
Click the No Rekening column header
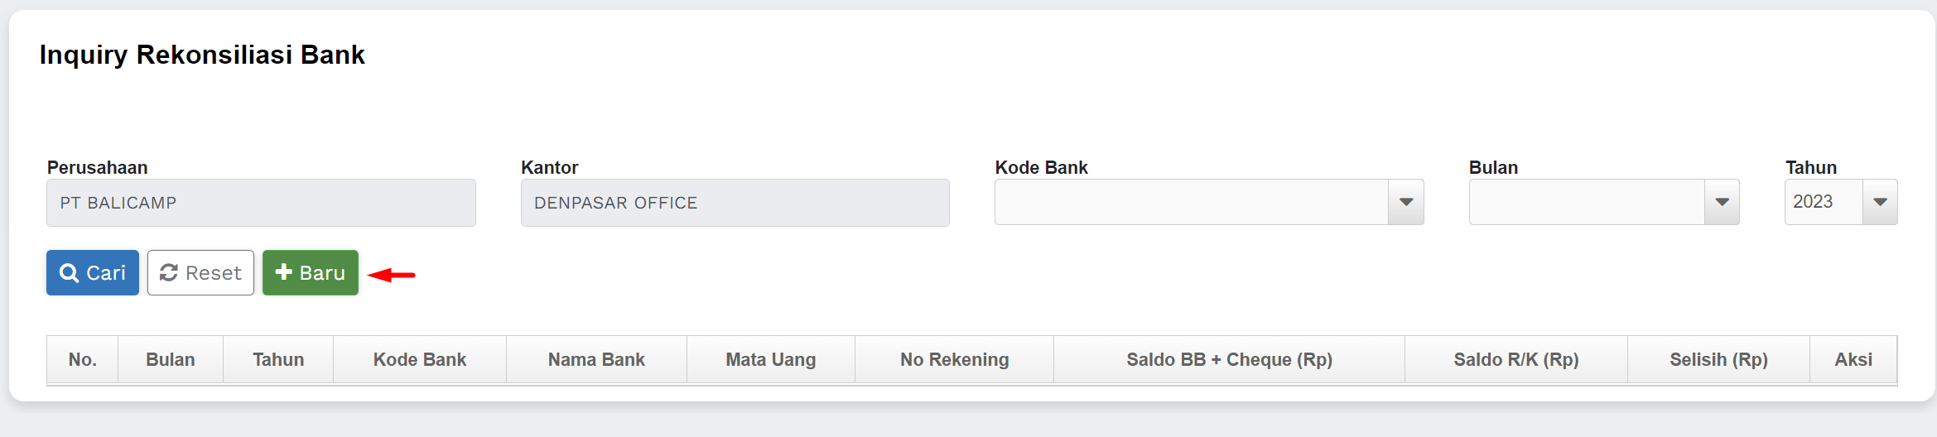click(x=954, y=360)
